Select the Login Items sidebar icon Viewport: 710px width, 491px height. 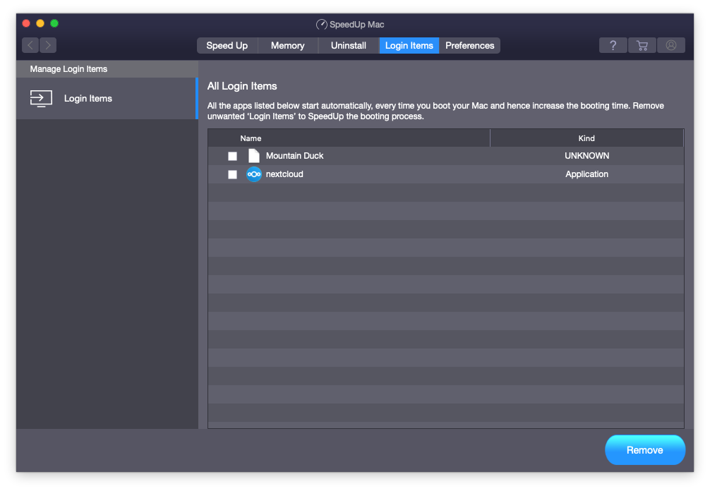coord(41,99)
